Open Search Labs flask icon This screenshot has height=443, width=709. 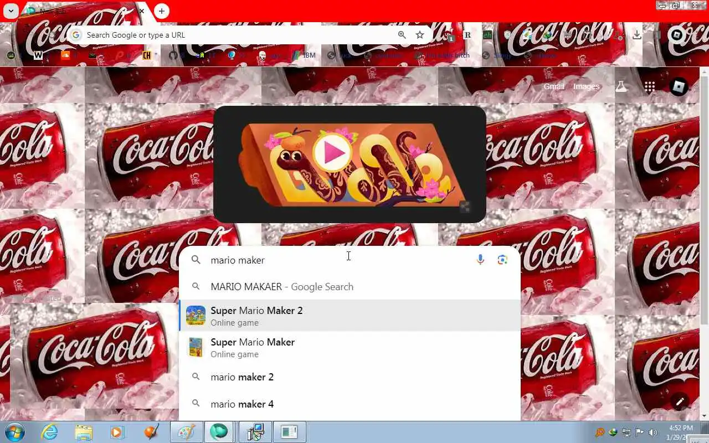(x=621, y=86)
